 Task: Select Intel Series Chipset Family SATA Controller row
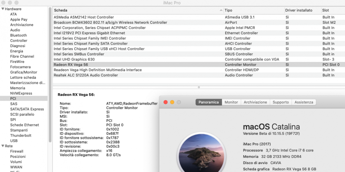click(199, 43)
